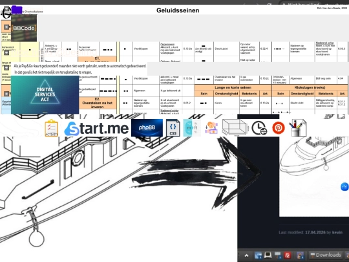Click the paint roller taskbar launcher icon
Viewport: 349px width, 262px height.
(x=277, y=255)
